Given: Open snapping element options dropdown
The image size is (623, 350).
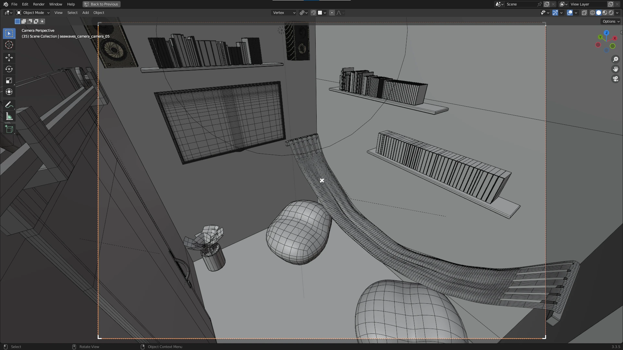Looking at the screenshot, I should pos(322,13).
